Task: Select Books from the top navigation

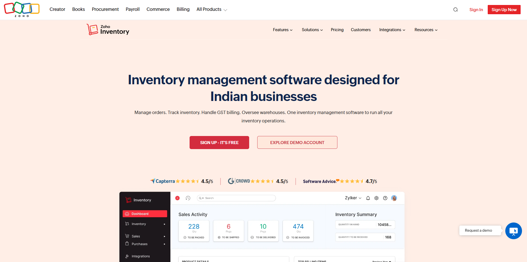Action: click(78, 9)
